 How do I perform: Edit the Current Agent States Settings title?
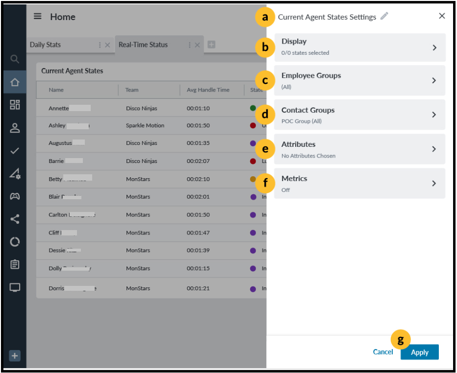pyautogui.click(x=384, y=16)
